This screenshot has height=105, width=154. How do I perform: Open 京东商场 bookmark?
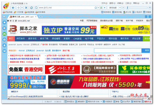pyautogui.click(x=40, y=12)
